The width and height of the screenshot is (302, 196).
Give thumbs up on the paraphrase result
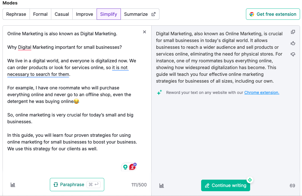[293, 43]
